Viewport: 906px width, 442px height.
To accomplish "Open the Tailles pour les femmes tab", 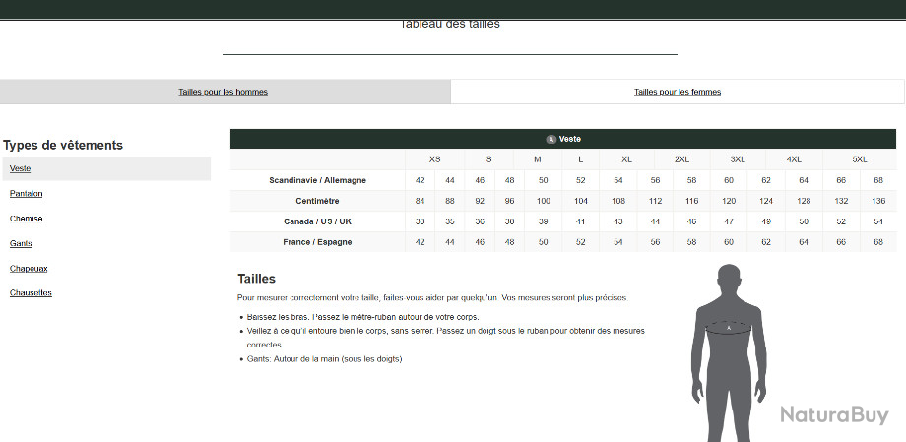I will [678, 92].
